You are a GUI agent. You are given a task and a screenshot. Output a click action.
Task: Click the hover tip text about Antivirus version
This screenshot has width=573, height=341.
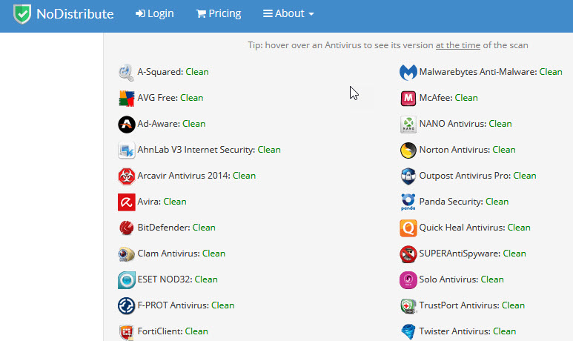[x=388, y=45]
